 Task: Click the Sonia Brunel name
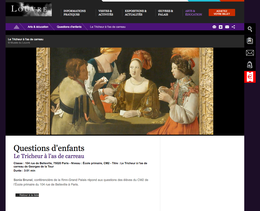[x=23, y=180]
